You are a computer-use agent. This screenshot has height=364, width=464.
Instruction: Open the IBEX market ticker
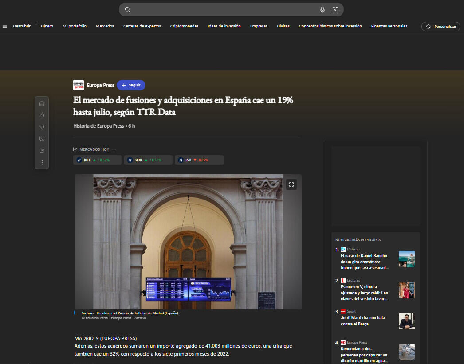(97, 160)
